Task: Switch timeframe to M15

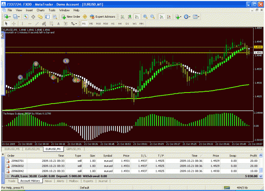Action: click(98, 24)
